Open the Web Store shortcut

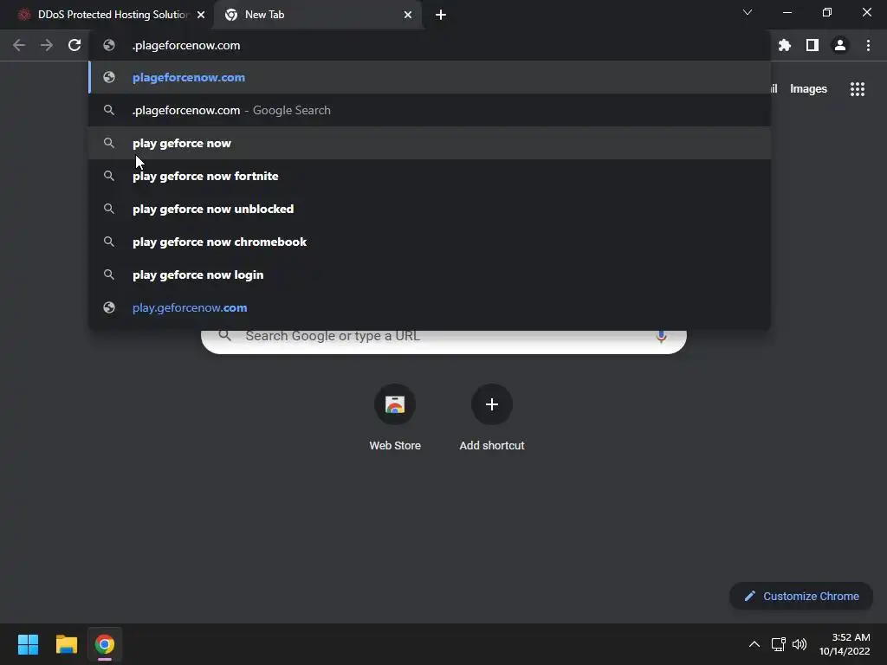pyautogui.click(x=395, y=417)
